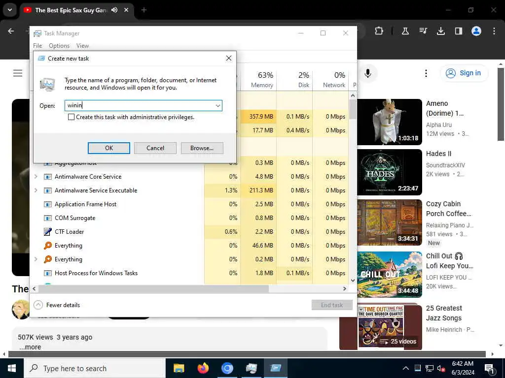Click the End task button
505x378 pixels.
click(332, 305)
